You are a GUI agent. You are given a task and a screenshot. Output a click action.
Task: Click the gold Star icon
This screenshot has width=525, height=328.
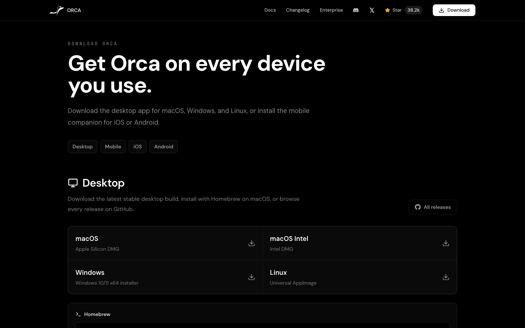click(388, 10)
